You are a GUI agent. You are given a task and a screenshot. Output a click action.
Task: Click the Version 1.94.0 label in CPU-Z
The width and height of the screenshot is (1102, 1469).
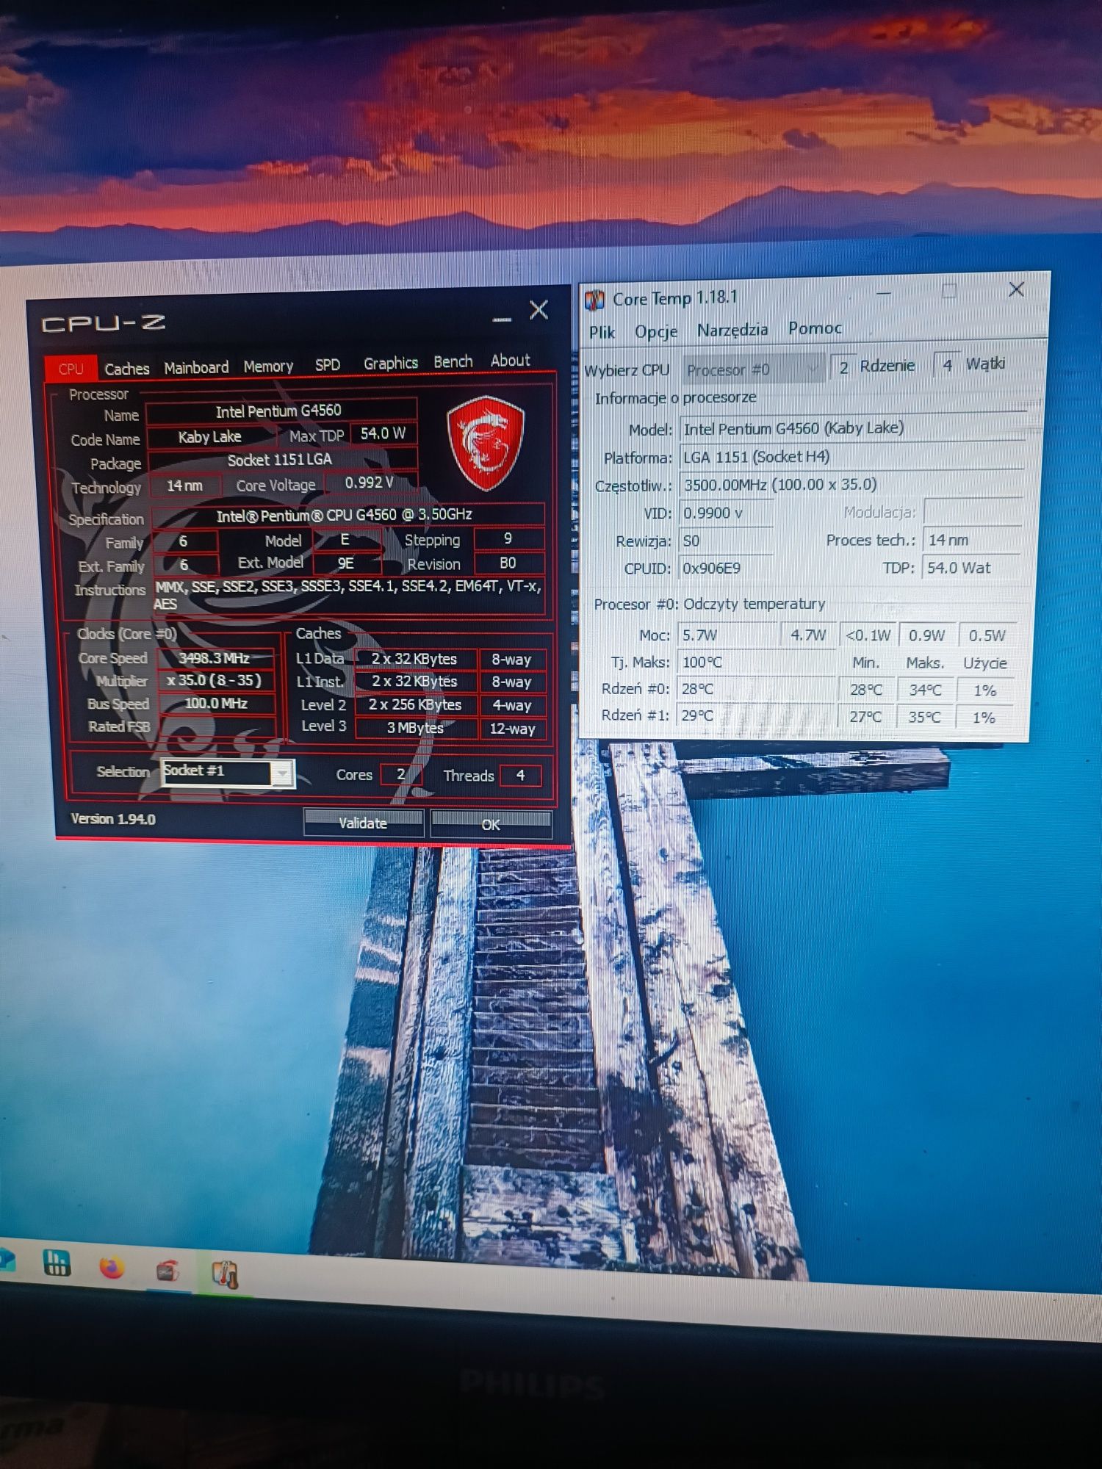click(113, 820)
